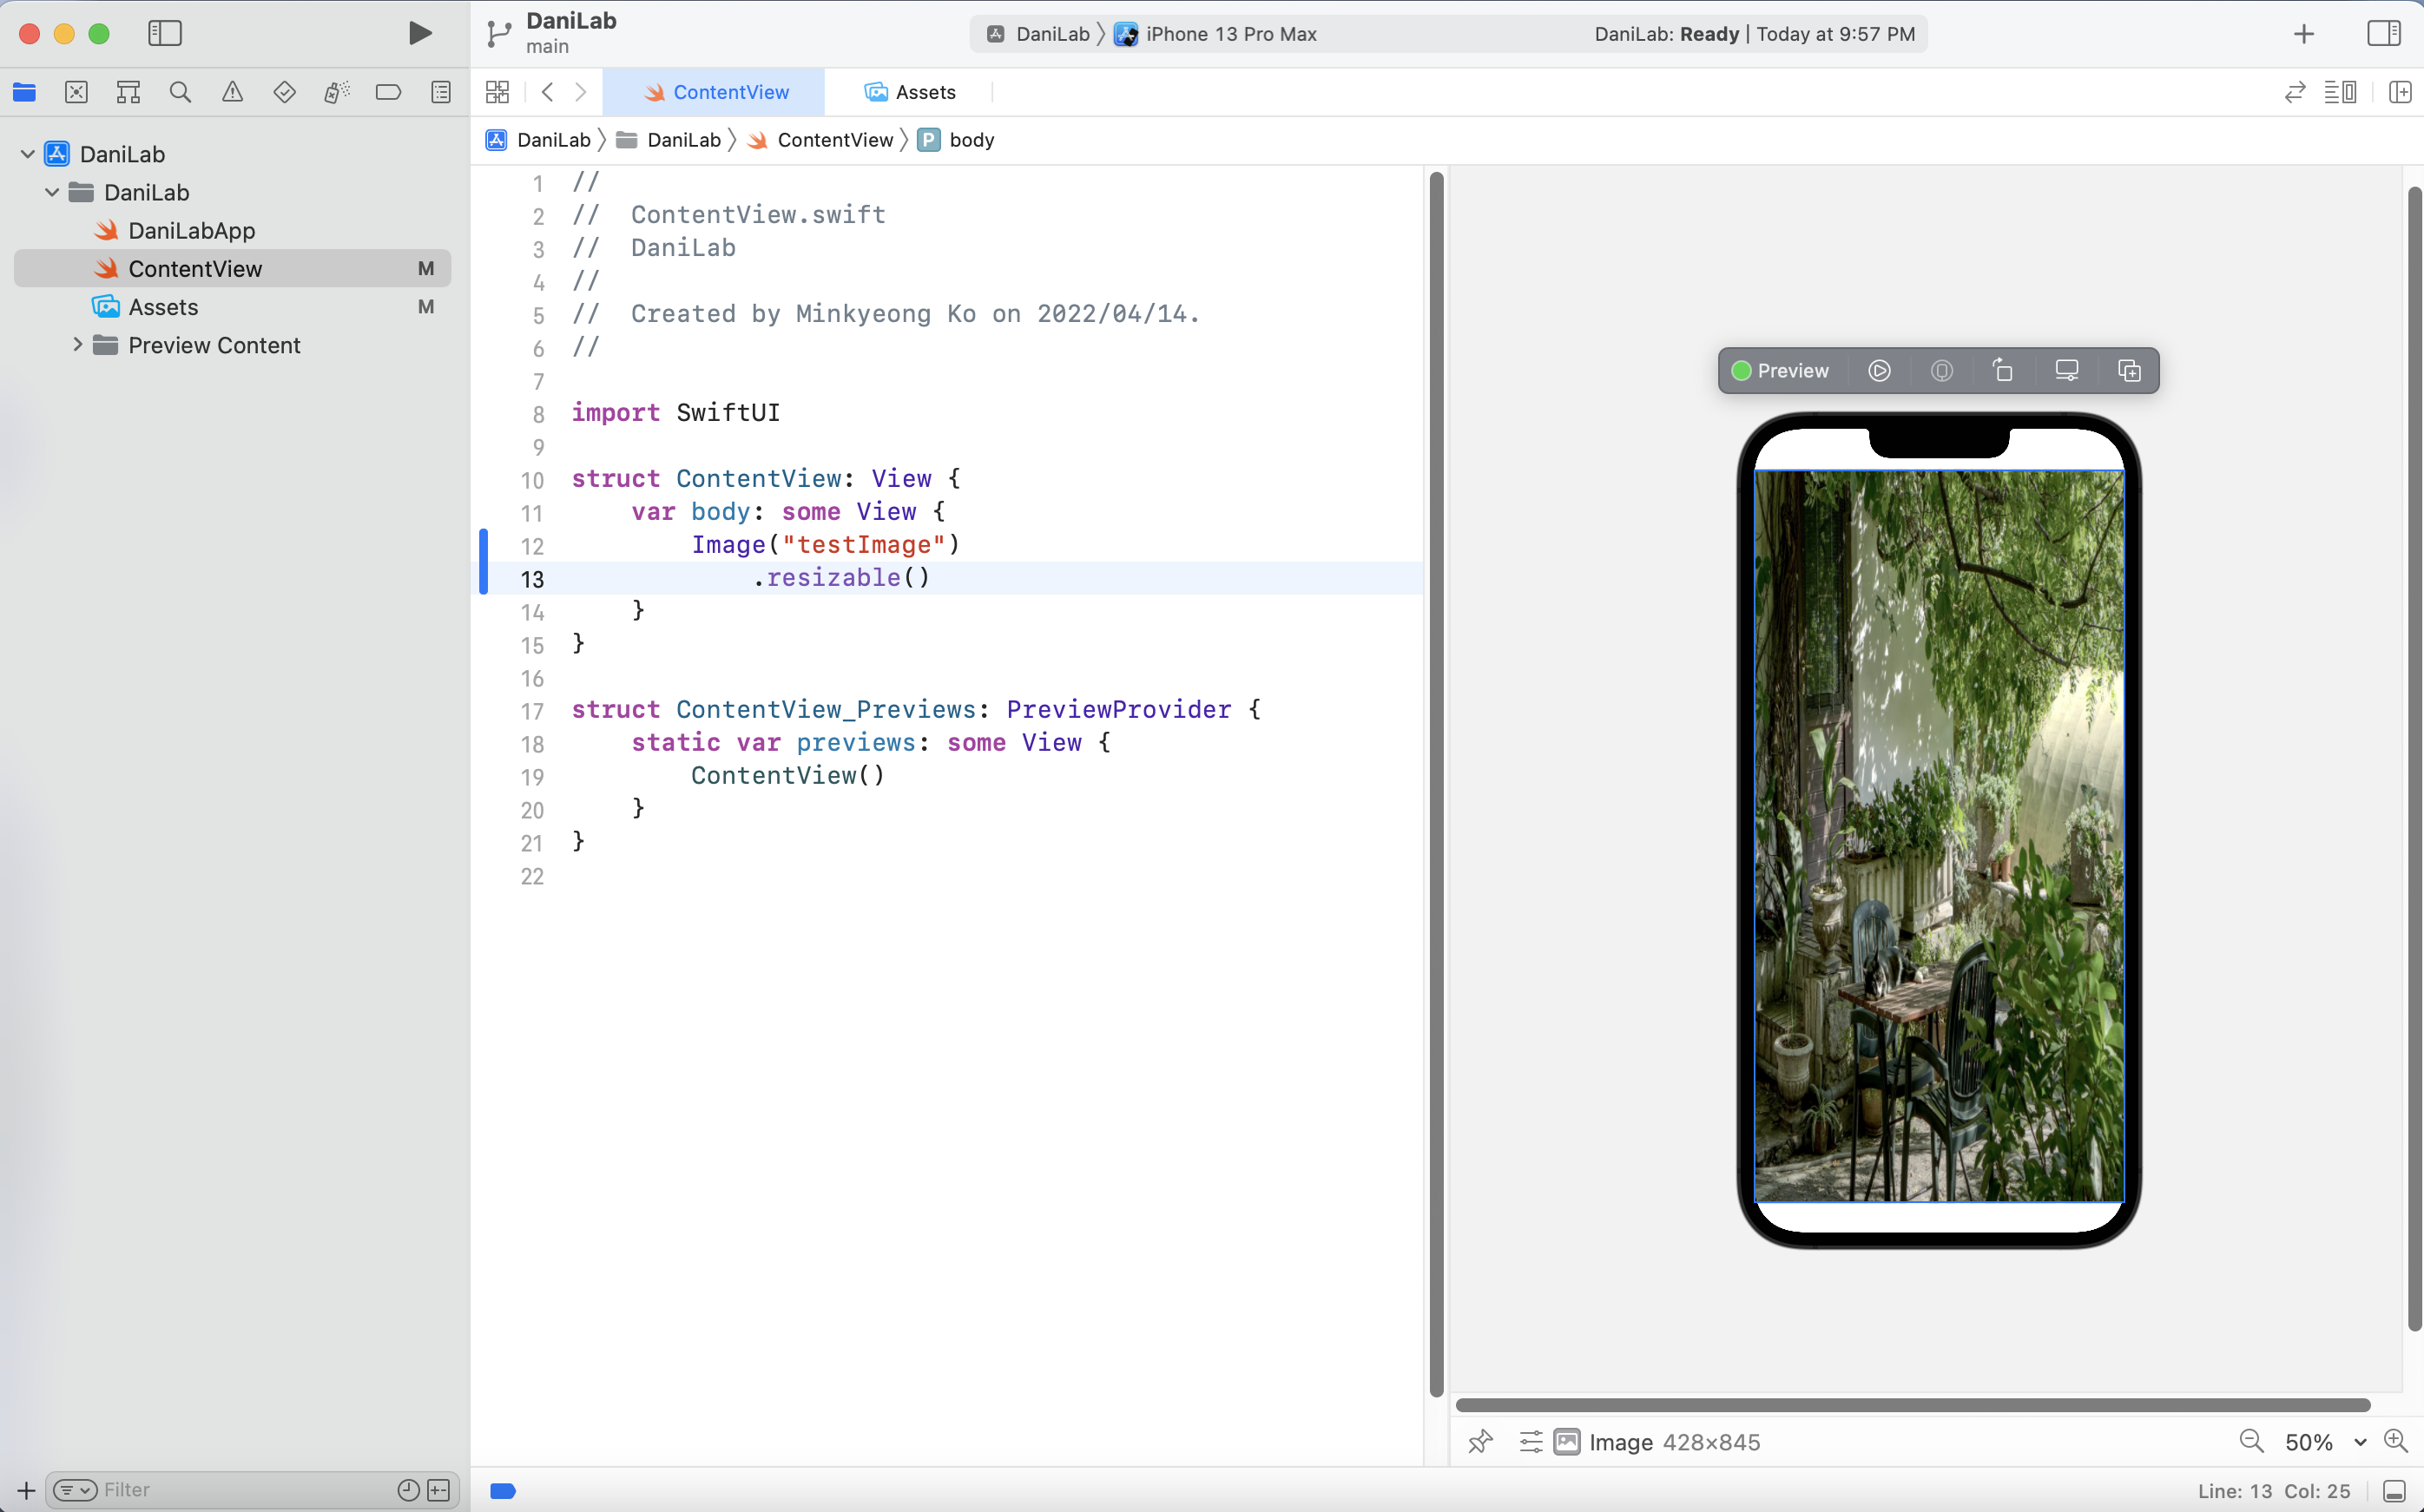The height and width of the screenshot is (1512, 2424).
Task: Open the Find navigator magnifier icon
Action: coord(180,92)
